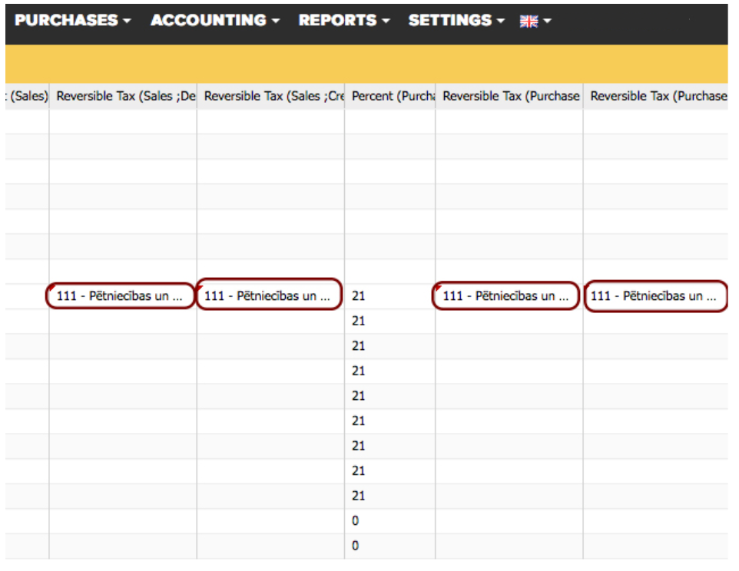Edit the rightmost Purchase reversible tax cell 111
739x571 pixels.
pos(654,295)
